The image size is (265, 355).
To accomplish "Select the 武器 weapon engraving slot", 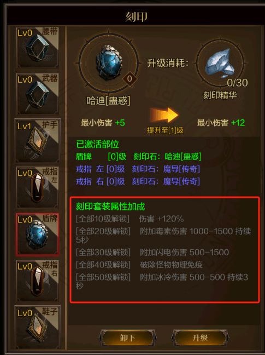I will [x=38, y=94].
